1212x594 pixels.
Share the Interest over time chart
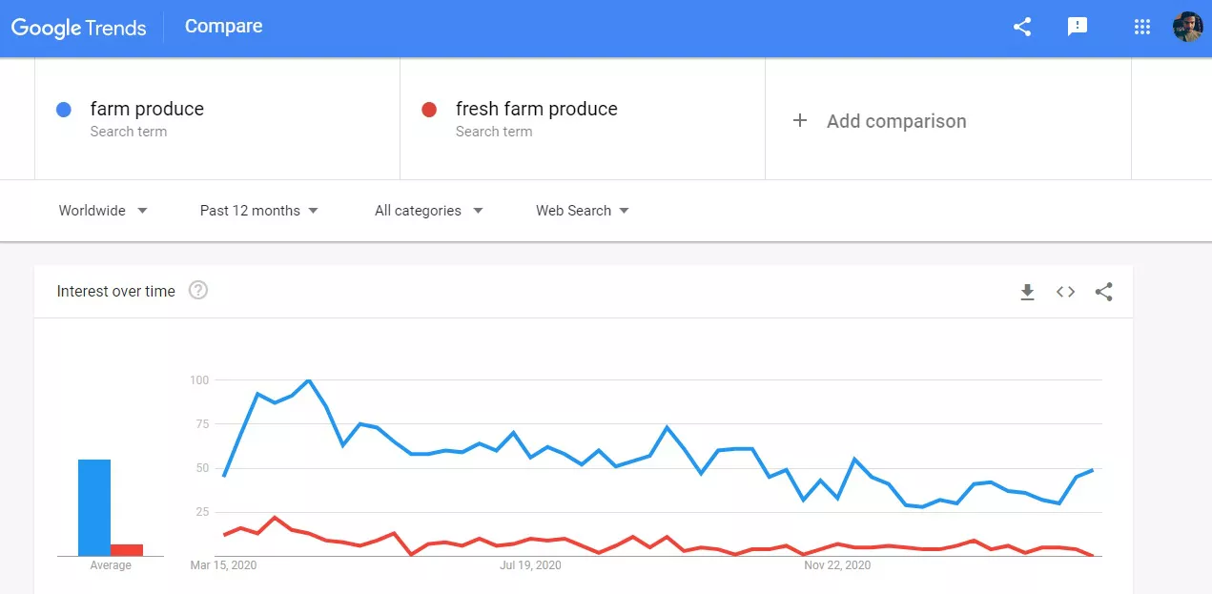coord(1103,292)
